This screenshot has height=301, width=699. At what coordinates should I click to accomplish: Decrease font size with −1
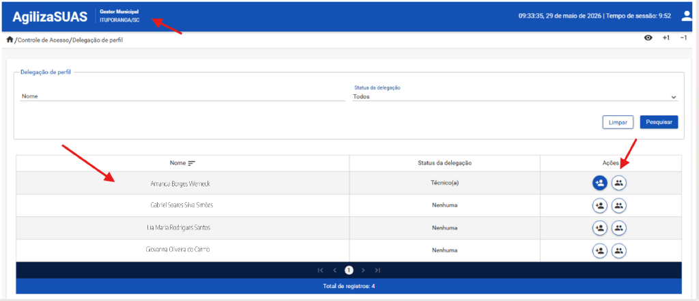point(683,38)
